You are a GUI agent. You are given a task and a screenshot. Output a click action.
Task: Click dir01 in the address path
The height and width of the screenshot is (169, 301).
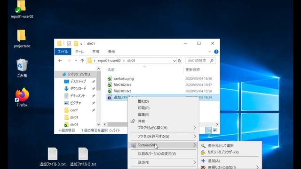click(131, 61)
